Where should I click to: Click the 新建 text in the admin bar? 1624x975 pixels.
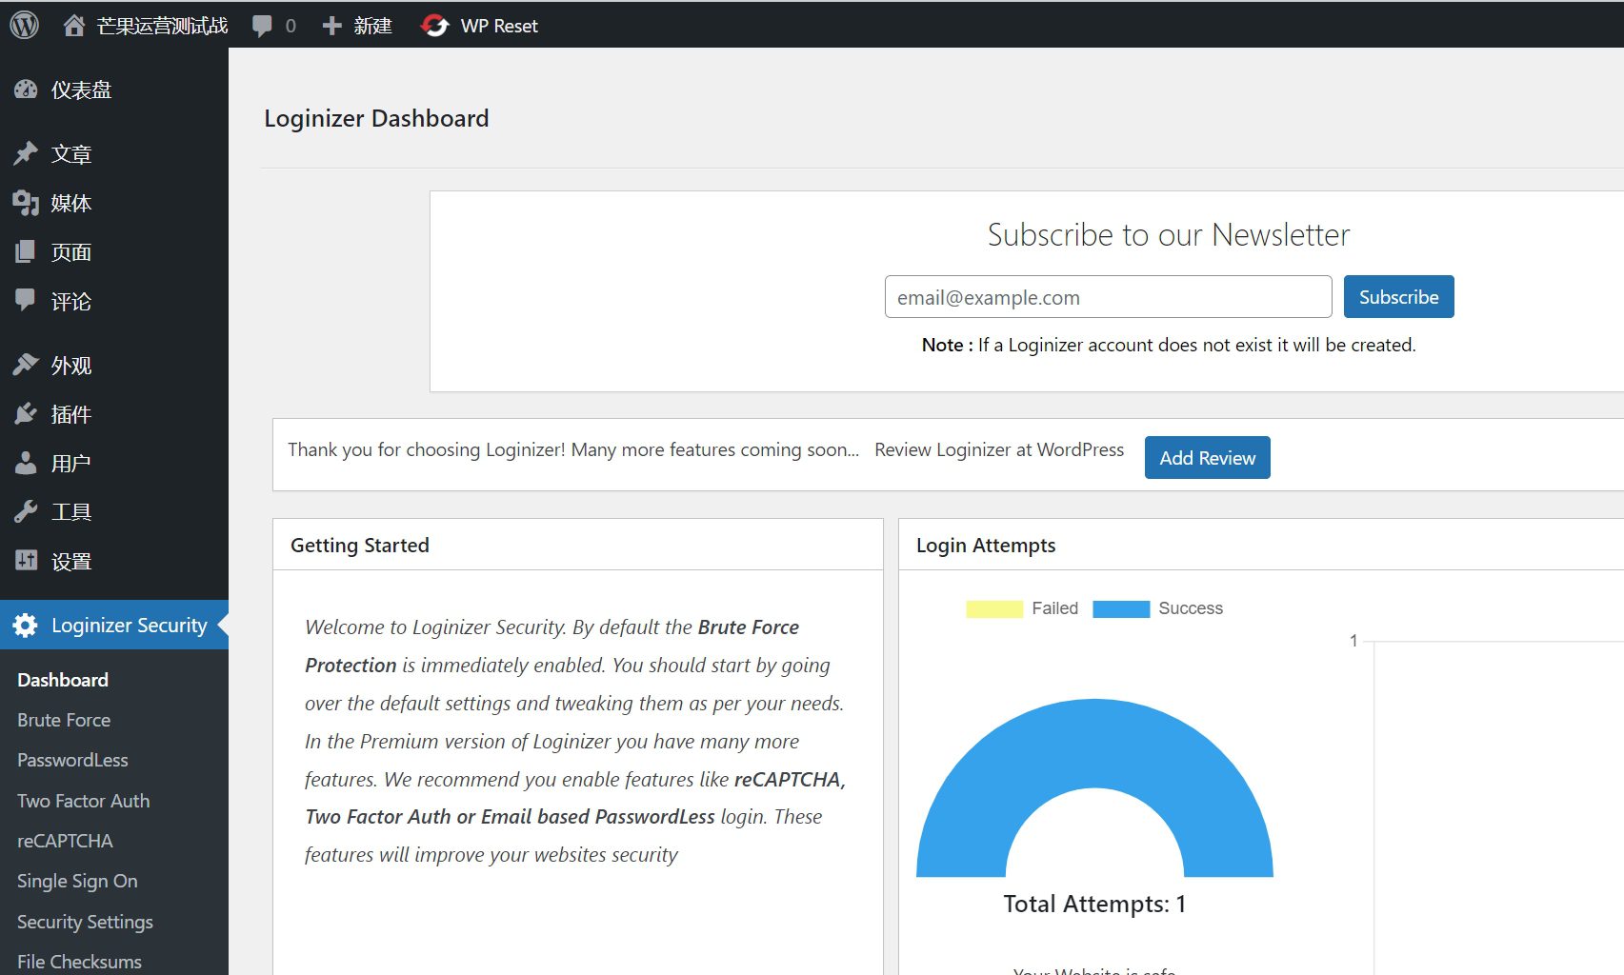(x=372, y=26)
